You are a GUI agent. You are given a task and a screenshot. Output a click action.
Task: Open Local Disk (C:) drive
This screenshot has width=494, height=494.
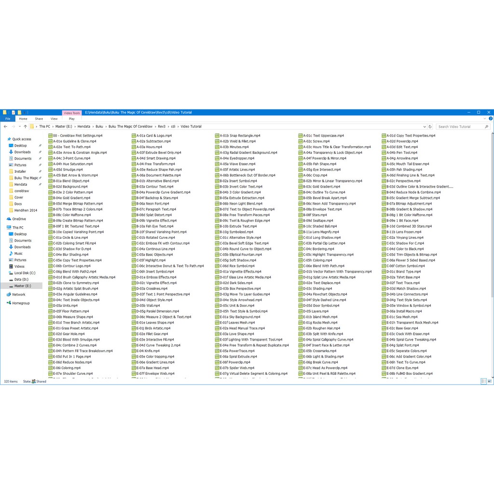coord(24,273)
